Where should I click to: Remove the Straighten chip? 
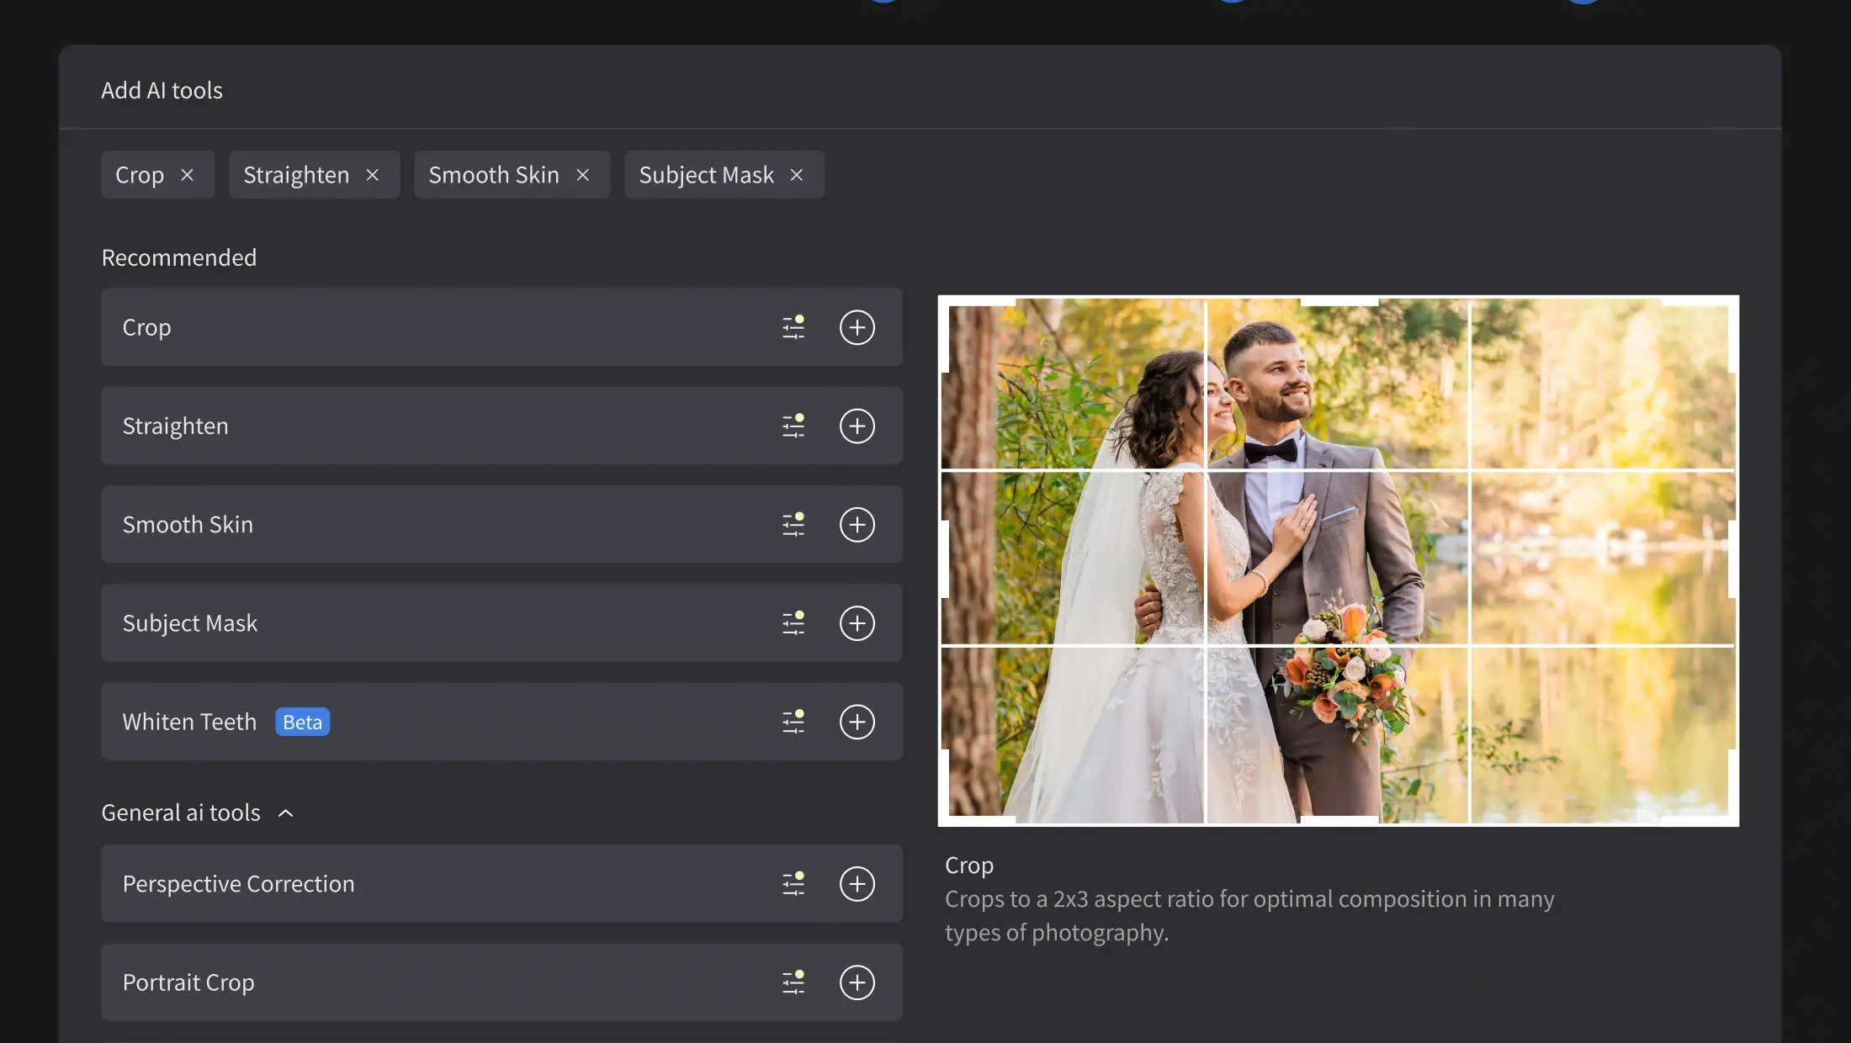373,175
